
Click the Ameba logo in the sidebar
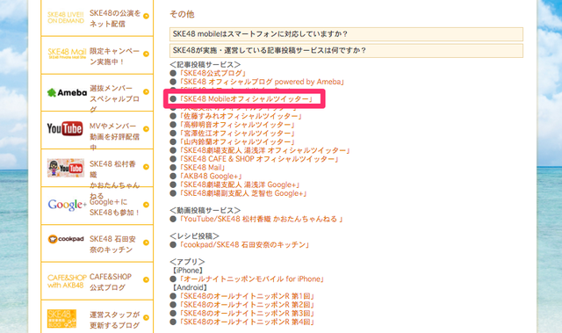pos(67,92)
